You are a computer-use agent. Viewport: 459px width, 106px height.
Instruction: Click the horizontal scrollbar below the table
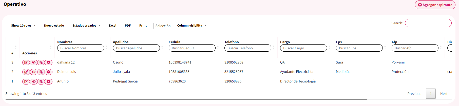pyautogui.click(x=186, y=99)
